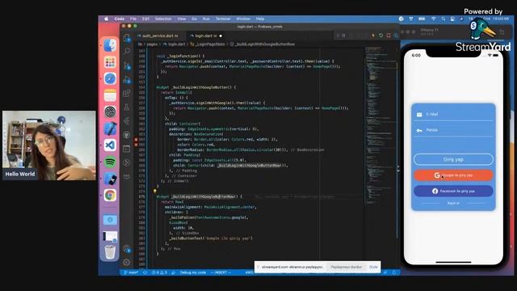Open the Edit menu

145,19
